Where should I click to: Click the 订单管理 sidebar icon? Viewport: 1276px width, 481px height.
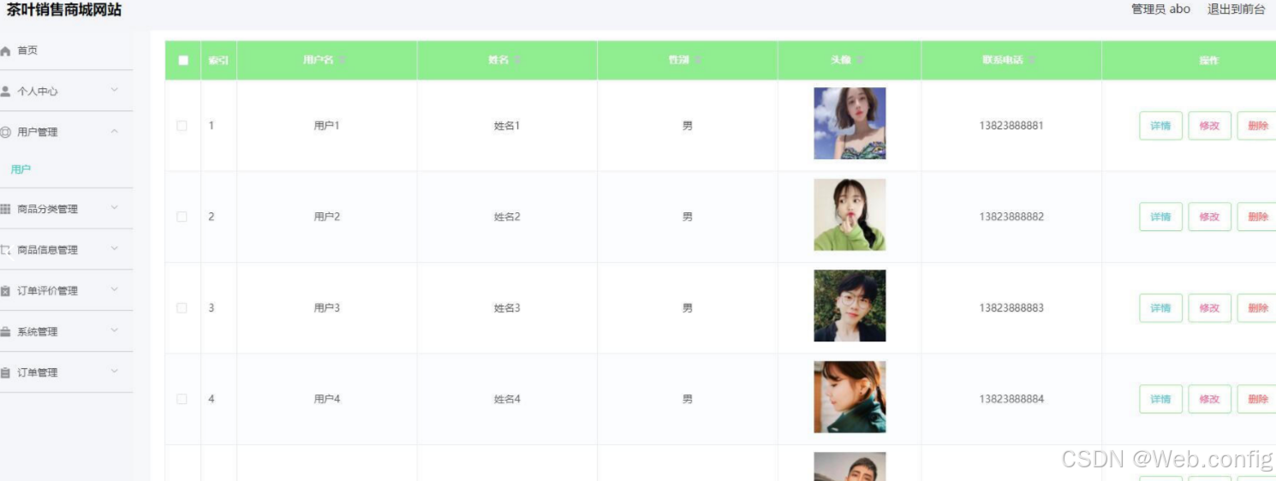[x=5, y=373]
